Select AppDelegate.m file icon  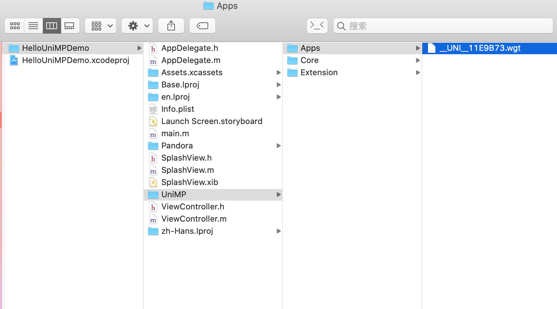153,60
